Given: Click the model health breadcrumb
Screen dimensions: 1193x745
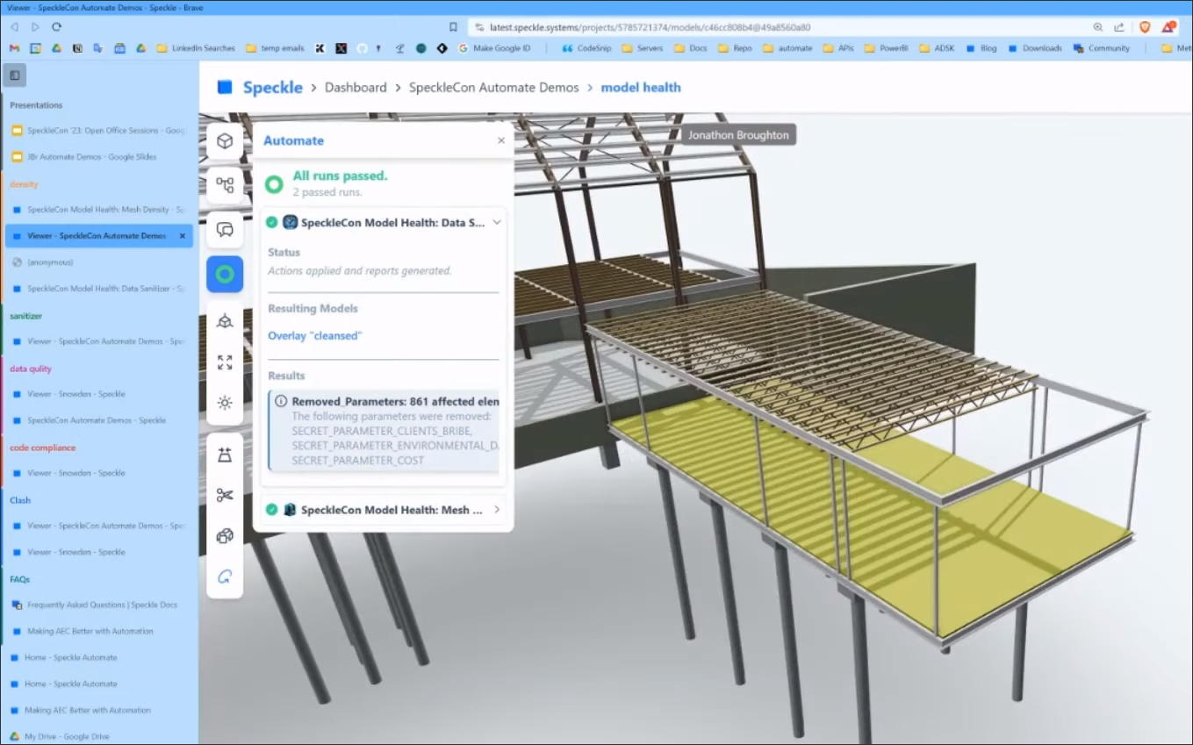Looking at the screenshot, I should pos(641,87).
